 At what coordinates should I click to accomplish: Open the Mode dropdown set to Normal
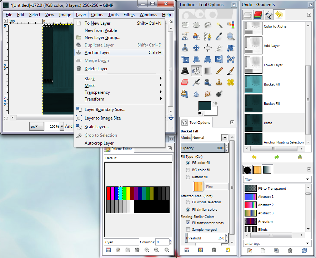[x=210, y=138]
